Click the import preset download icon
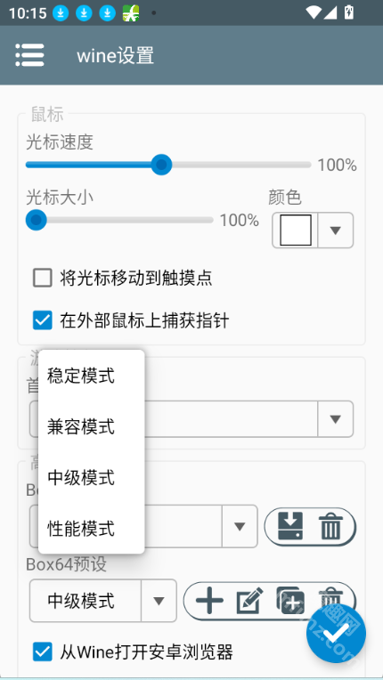383x680 pixels. [x=290, y=526]
